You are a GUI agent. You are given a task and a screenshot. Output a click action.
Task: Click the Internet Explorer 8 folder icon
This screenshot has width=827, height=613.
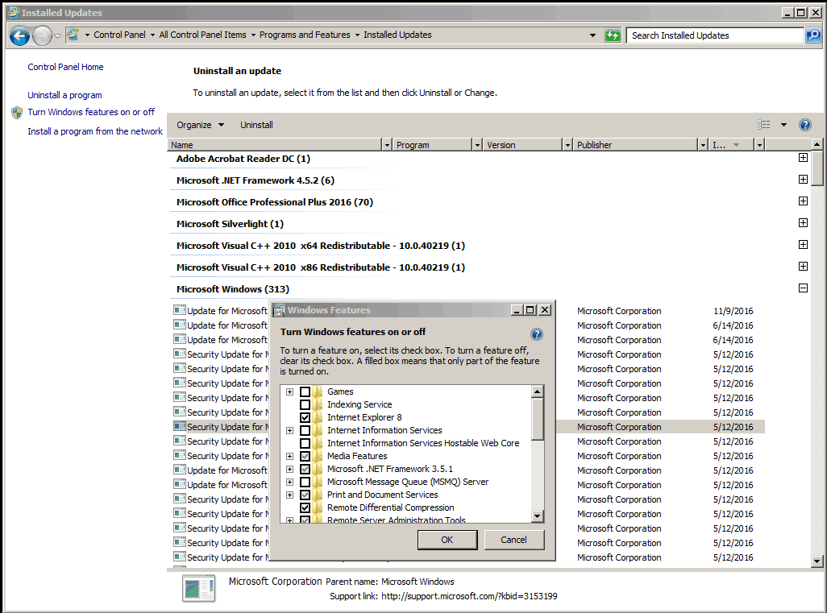(x=317, y=417)
